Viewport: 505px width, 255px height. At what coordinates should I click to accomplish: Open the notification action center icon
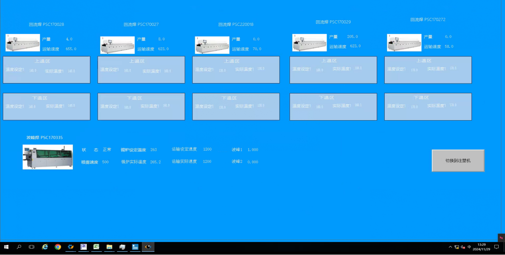(496, 247)
